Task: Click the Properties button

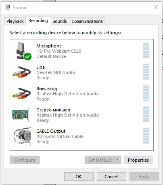Action: pyautogui.click(x=138, y=160)
